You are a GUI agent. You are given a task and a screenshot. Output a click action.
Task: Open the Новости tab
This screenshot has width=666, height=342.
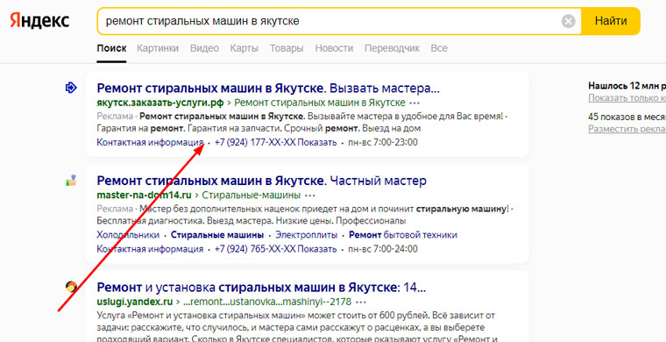[x=334, y=48]
